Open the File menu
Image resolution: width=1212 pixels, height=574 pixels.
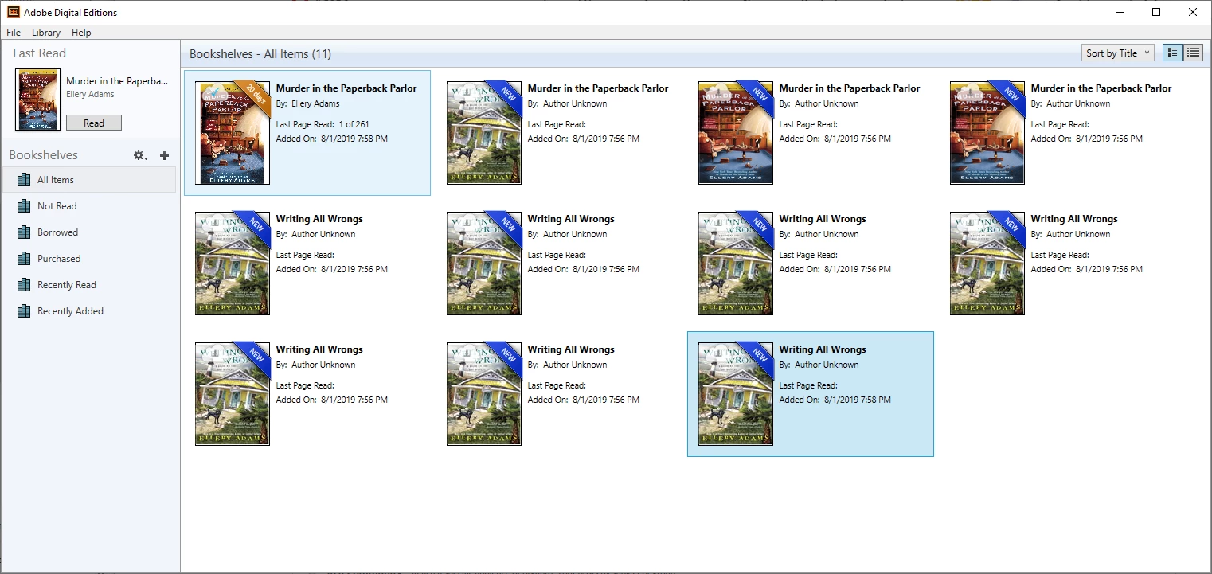tap(14, 33)
